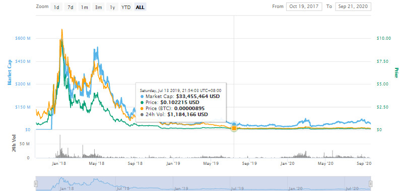Click the $600 M axis label

coord(23,38)
